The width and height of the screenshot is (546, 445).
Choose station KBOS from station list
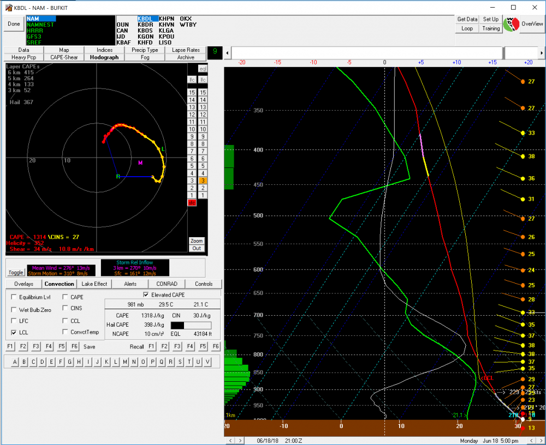tap(145, 31)
